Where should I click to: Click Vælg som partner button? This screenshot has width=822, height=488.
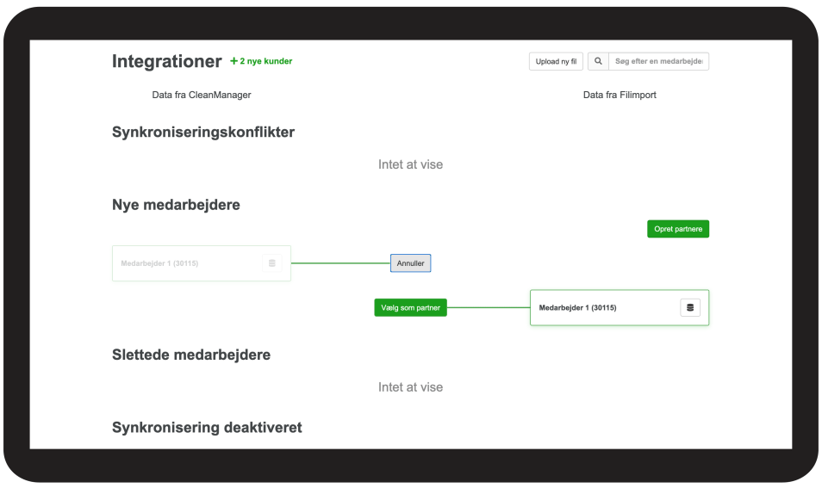coord(410,308)
